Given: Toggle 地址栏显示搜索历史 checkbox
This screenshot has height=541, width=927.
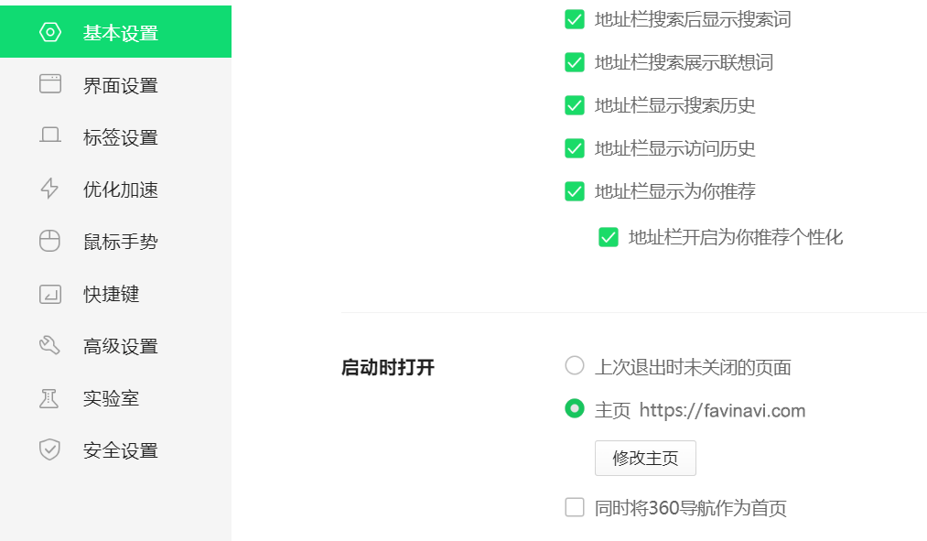Looking at the screenshot, I should click(x=575, y=105).
